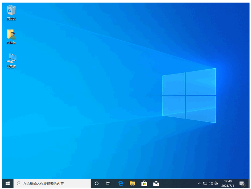Open Cortana from the circle icon

tap(97, 183)
